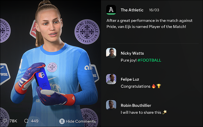Click the 78K likes count
203x127 pixels.
coord(13,121)
